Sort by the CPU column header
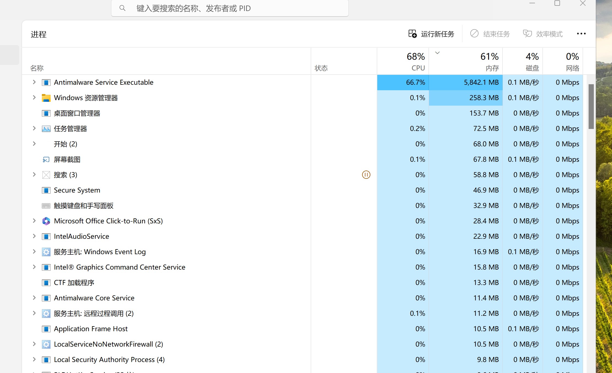The height and width of the screenshot is (373, 612). click(403, 61)
